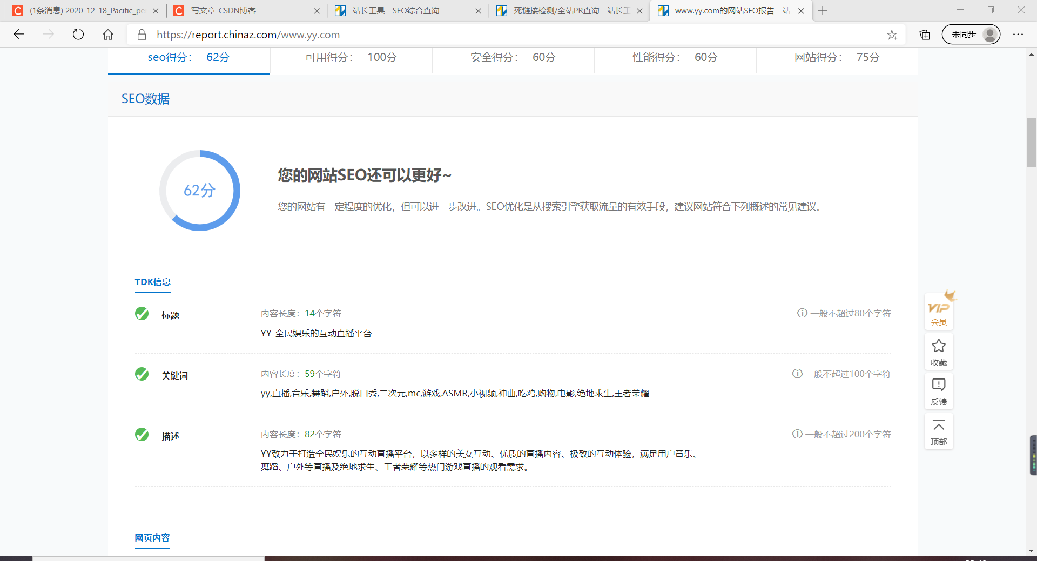Click the green checkmark beside 标题
Screen dimensions: 1037x561
pos(142,314)
